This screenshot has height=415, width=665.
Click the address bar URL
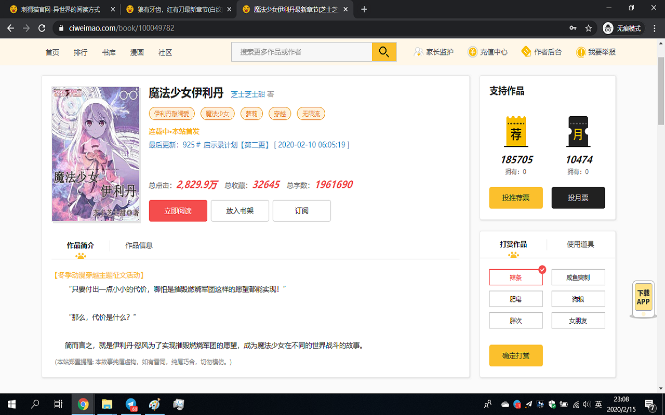click(122, 28)
